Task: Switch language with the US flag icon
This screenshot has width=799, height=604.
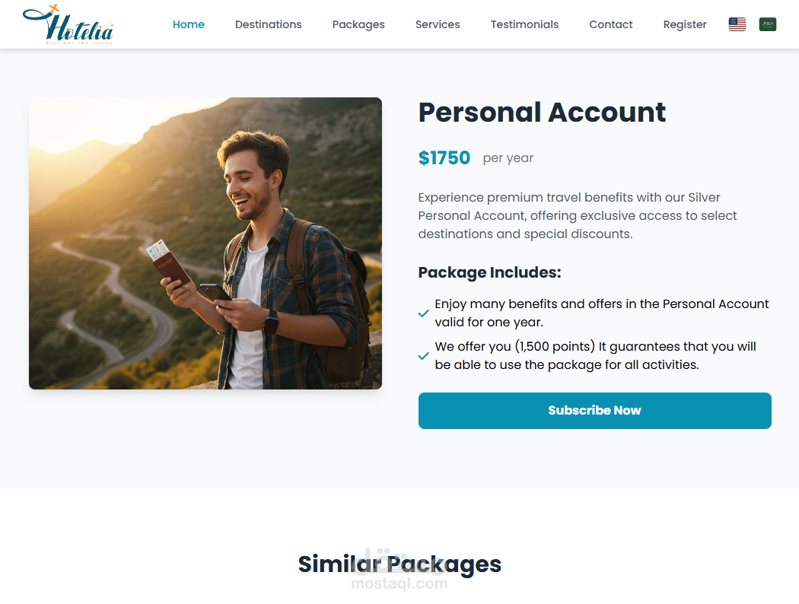Action: click(737, 24)
